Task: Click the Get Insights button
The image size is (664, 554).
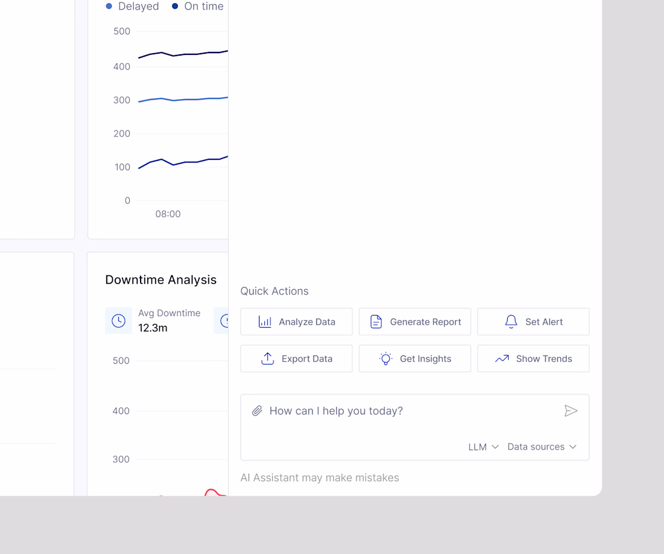Action: point(415,358)
